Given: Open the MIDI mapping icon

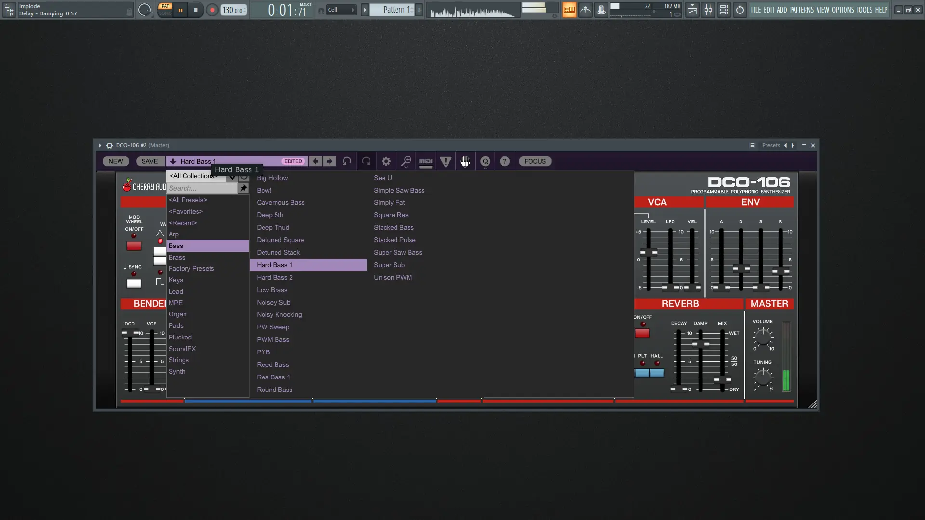Looking at the screenshot, I should [x=426, y=161].
